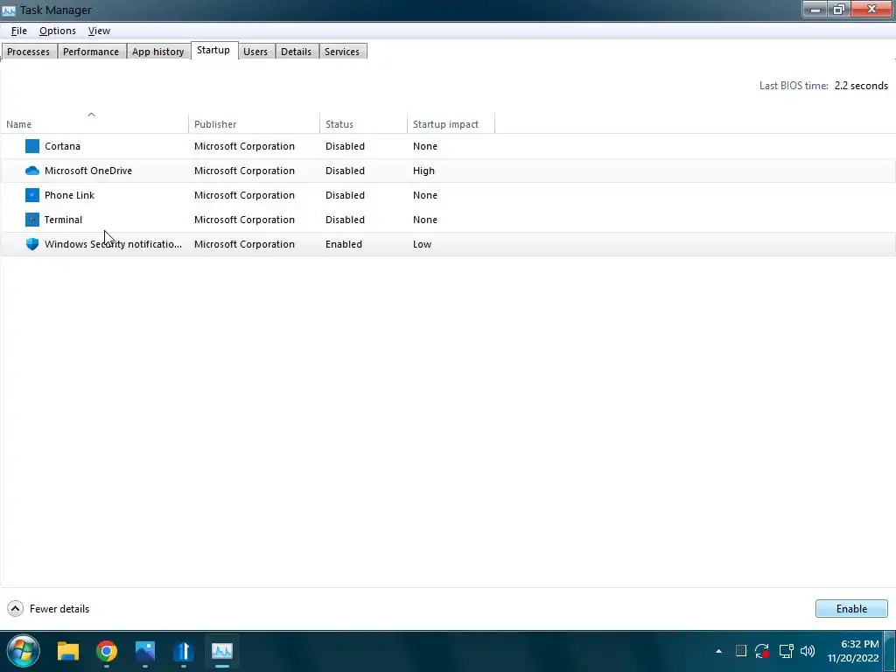
Task: Switch to the App history tab
Action: pyautogui.click(x=157, y=52)
